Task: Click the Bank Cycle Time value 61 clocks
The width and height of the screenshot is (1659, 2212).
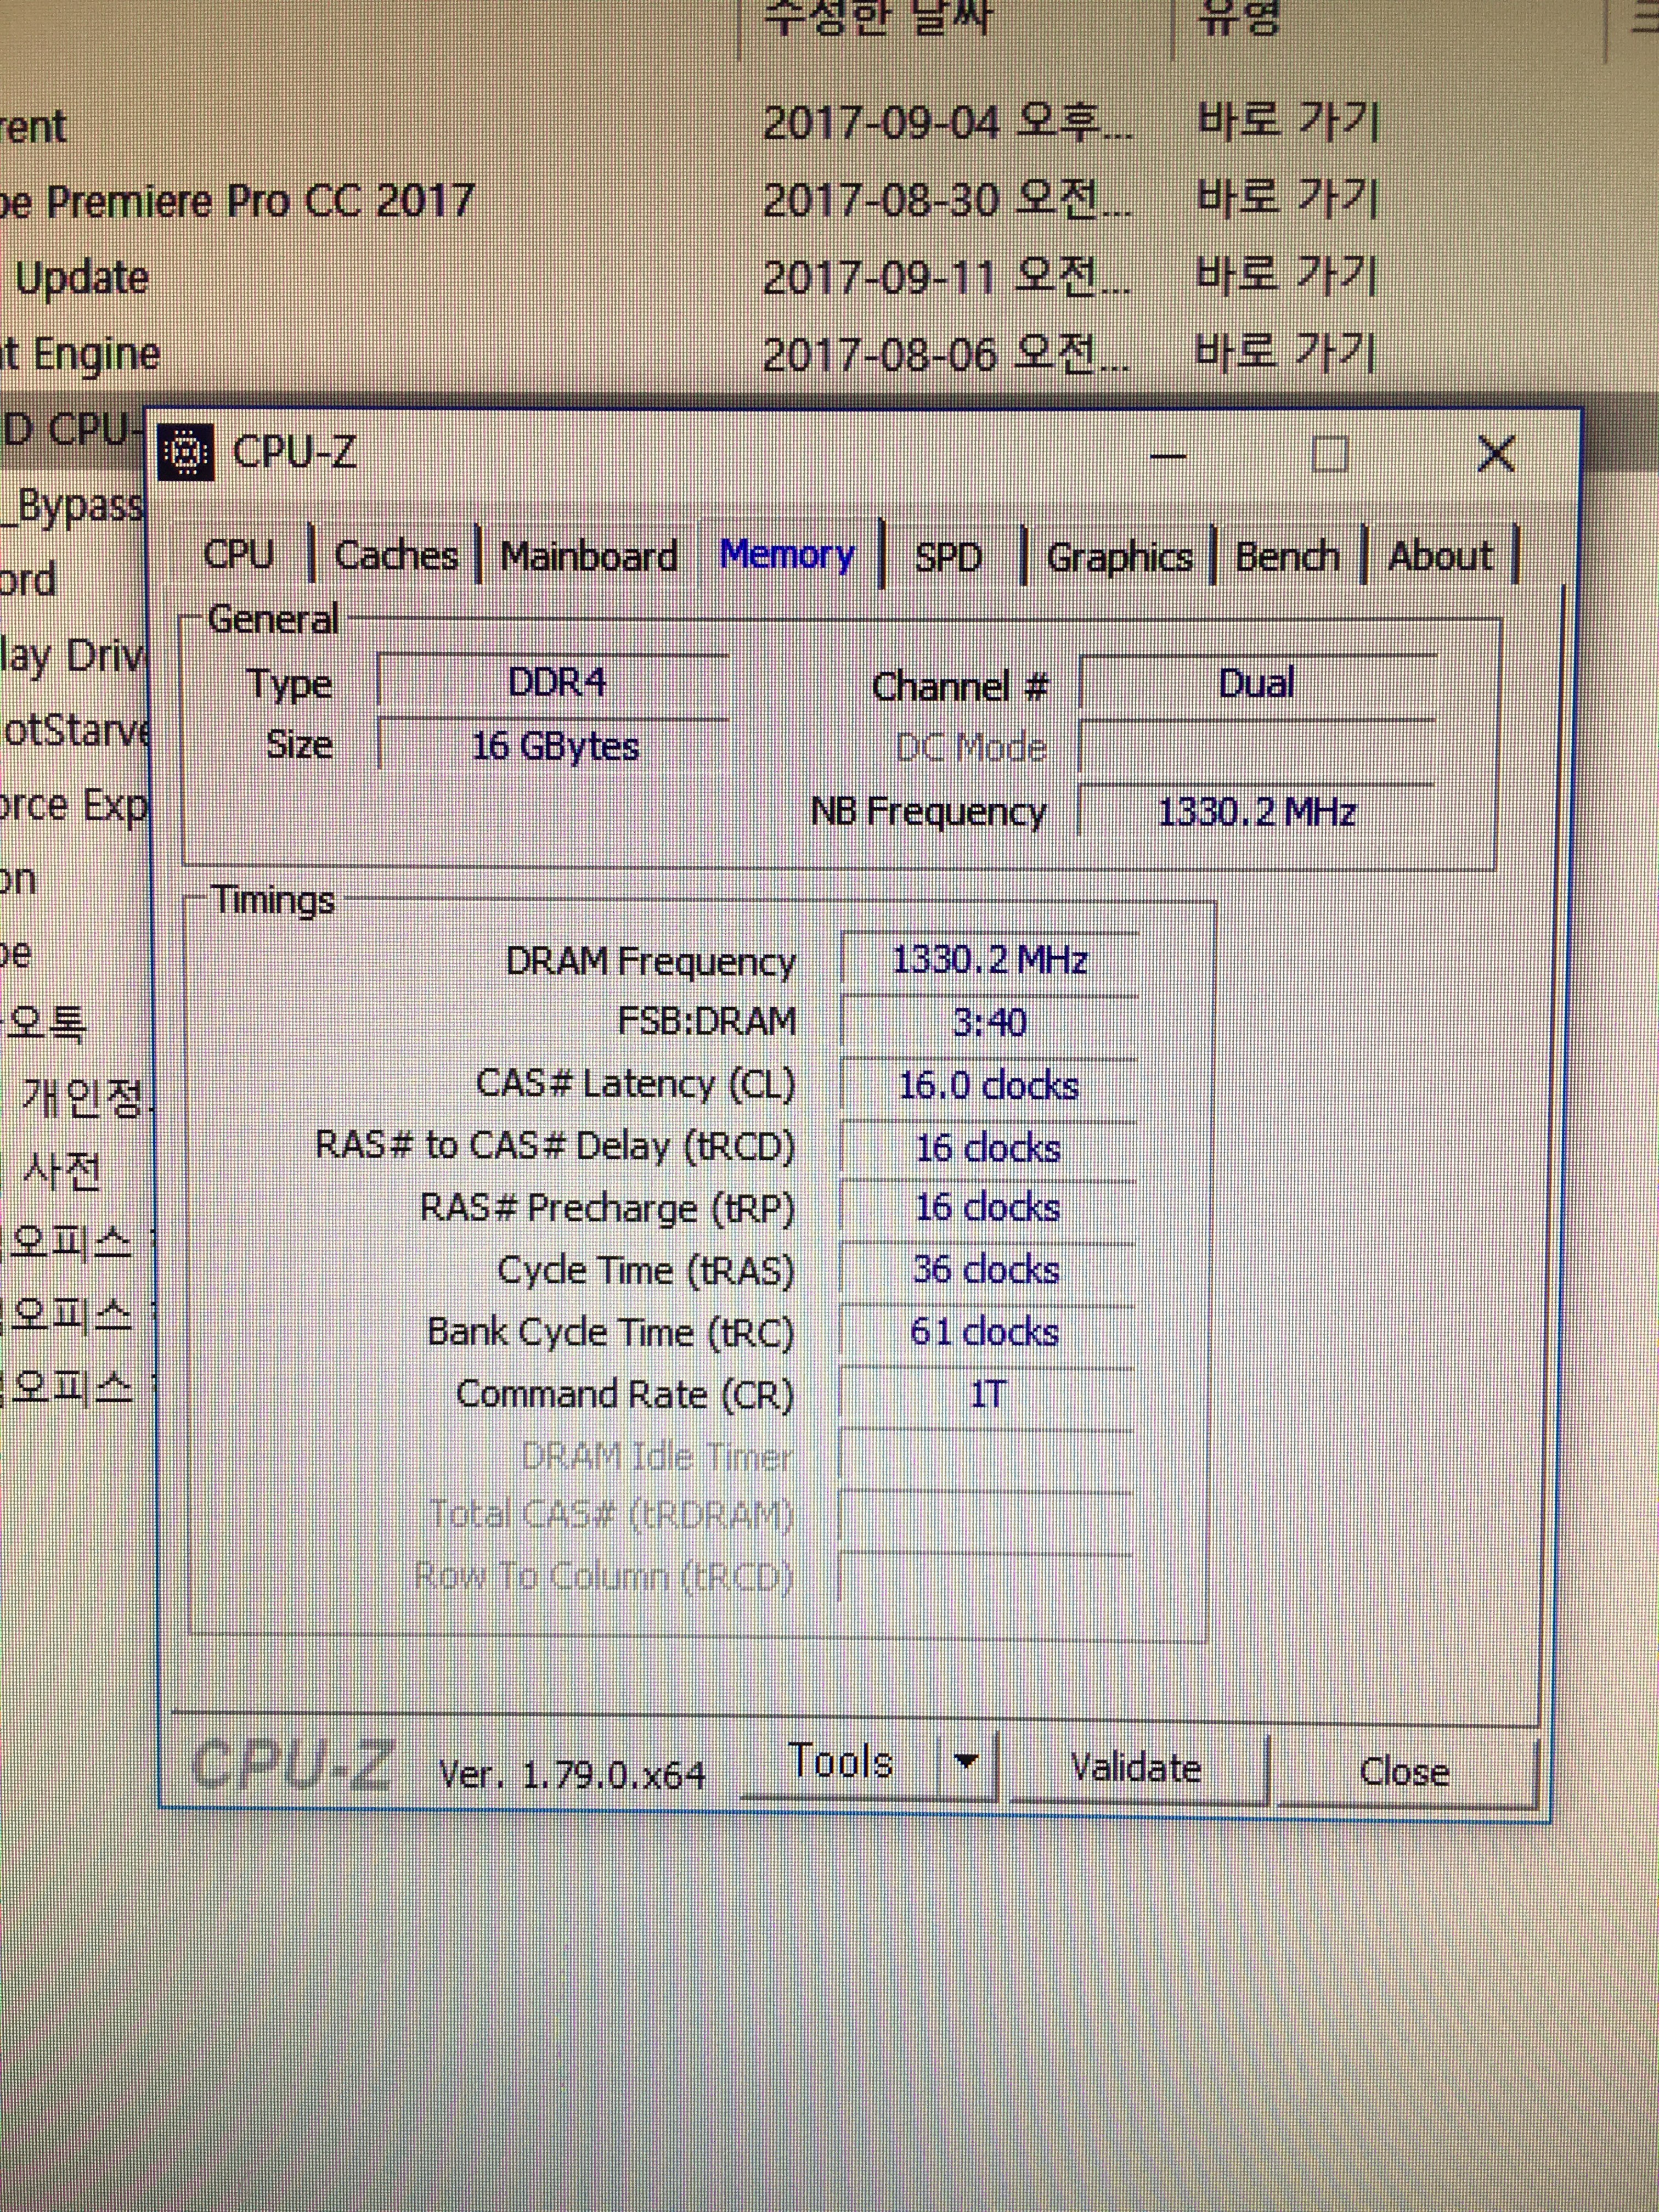Action: (x=986, y=1333)
